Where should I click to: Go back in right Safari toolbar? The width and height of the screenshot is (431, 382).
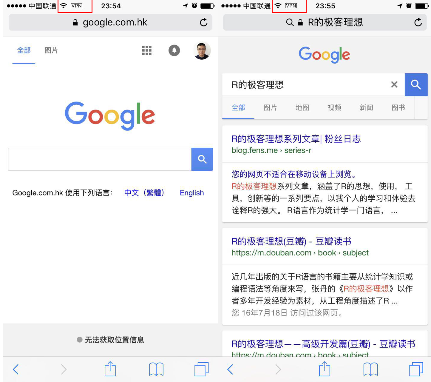[230, 369]
